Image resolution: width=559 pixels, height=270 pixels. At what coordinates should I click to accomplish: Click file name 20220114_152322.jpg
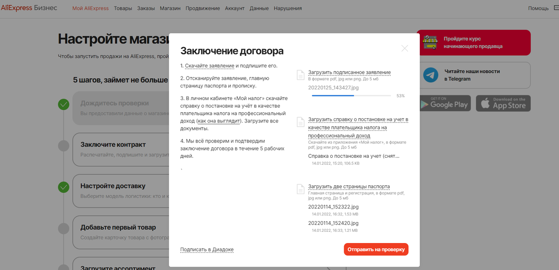tap(334, 207)
